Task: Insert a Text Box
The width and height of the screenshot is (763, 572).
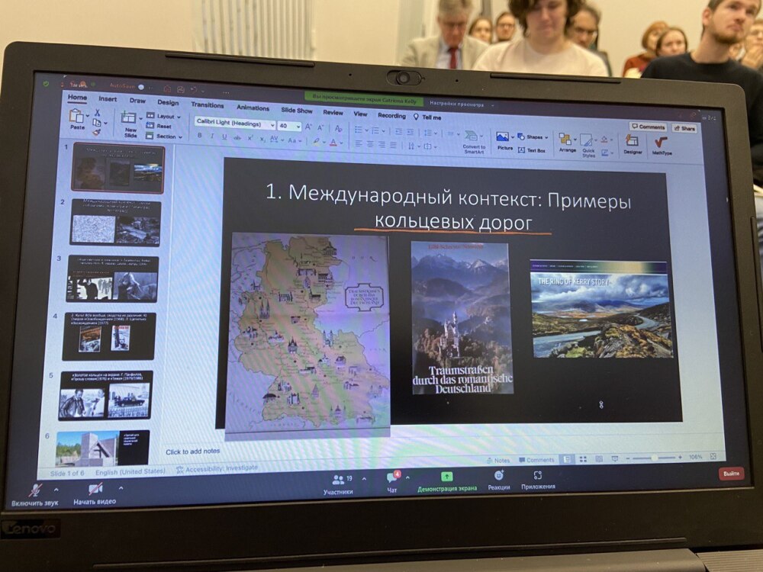Action: pyautogui.click(x=533, y=150)
